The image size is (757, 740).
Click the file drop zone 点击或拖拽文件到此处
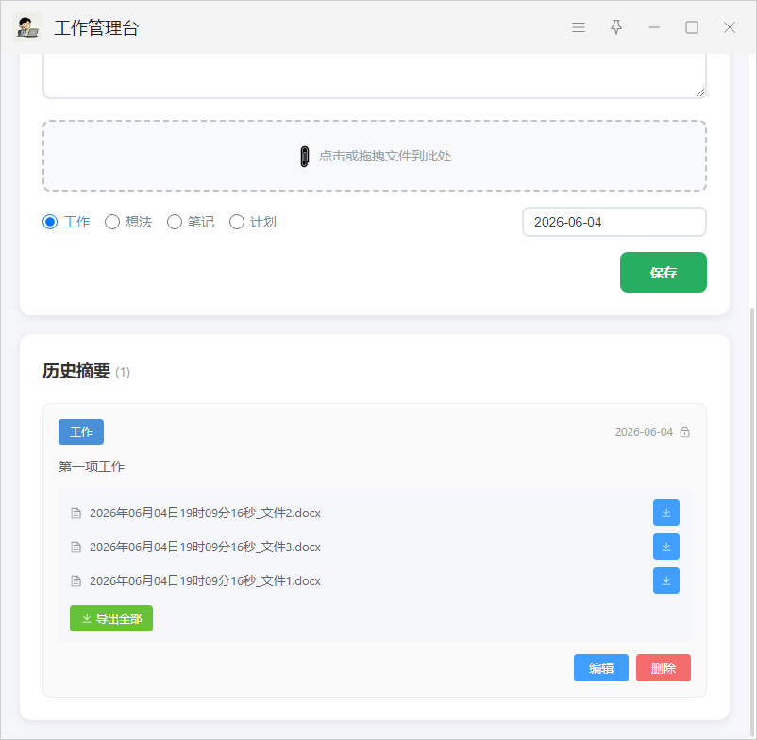375,156
